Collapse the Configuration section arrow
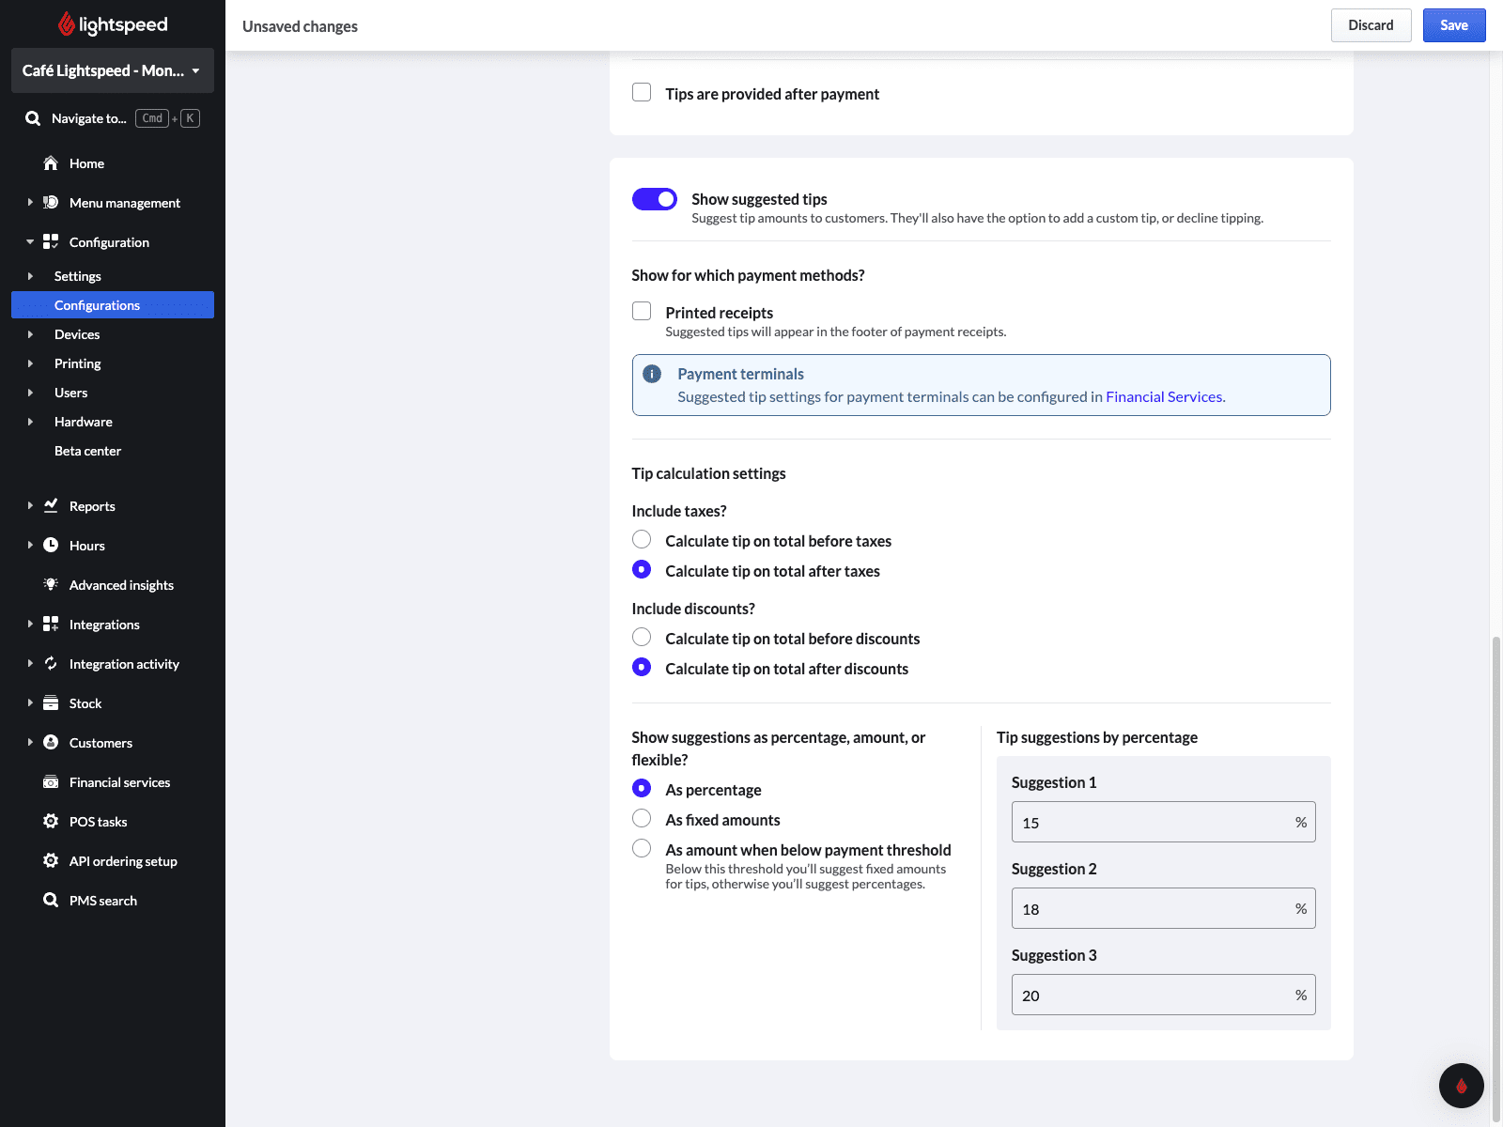This screenshot has height=1127, width=1503. 30,242
